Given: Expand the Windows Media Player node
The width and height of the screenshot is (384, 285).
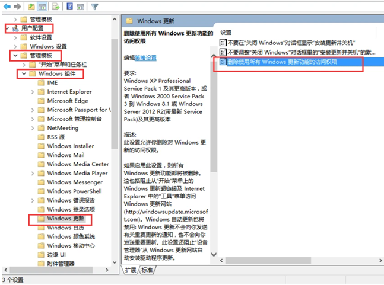Looking at the screenshot, I should pos(33,173).
